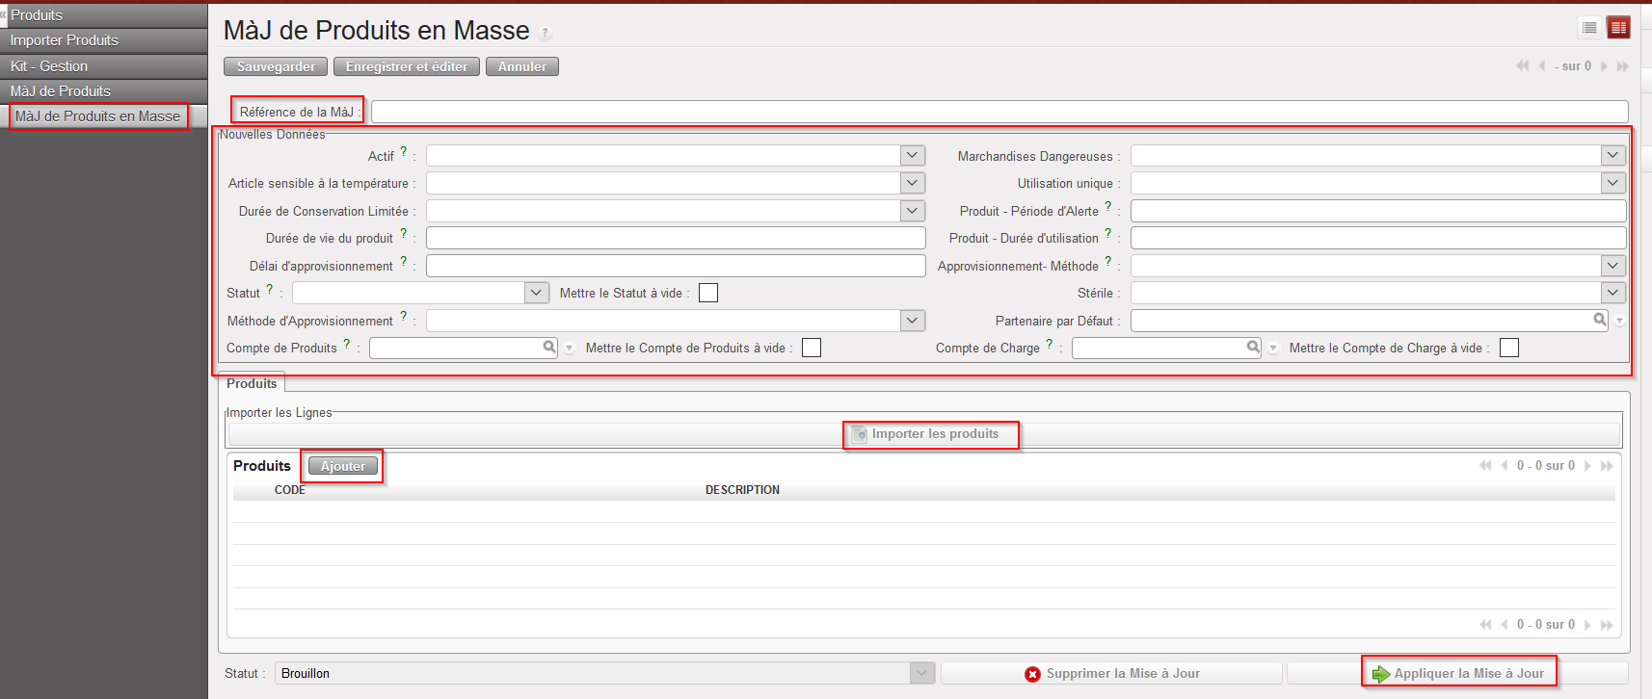Click search icon in Partenaire par Défaut
This screenshot has height=699, width=1652.
(1600, 320)
